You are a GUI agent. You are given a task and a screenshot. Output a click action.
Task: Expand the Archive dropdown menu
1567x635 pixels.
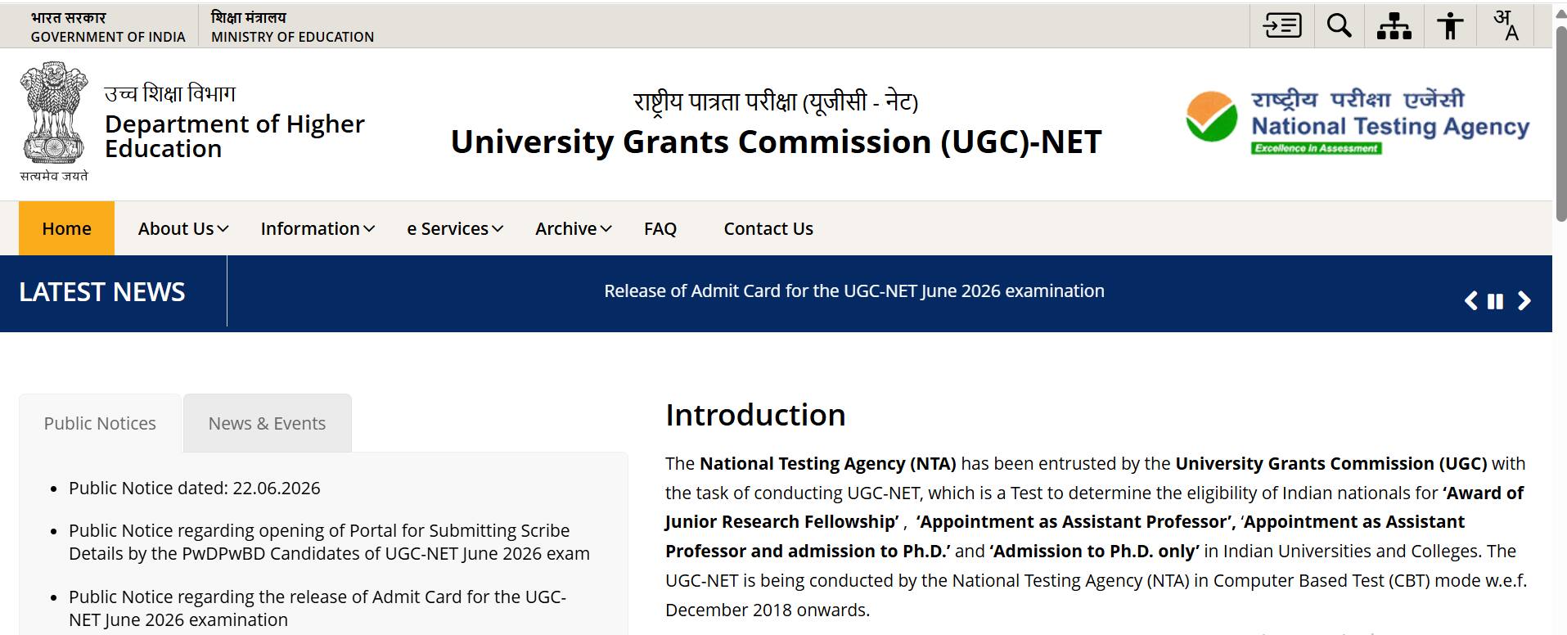[574, 228]
